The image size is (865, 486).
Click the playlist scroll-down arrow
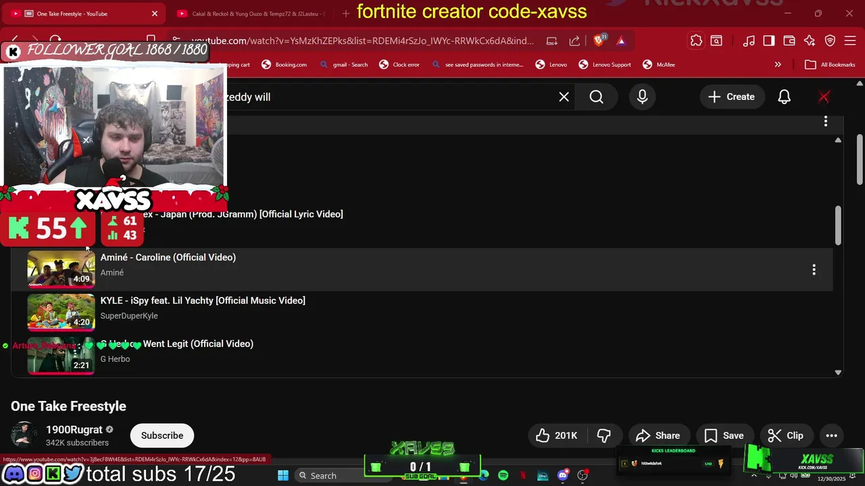pos(838,373)
